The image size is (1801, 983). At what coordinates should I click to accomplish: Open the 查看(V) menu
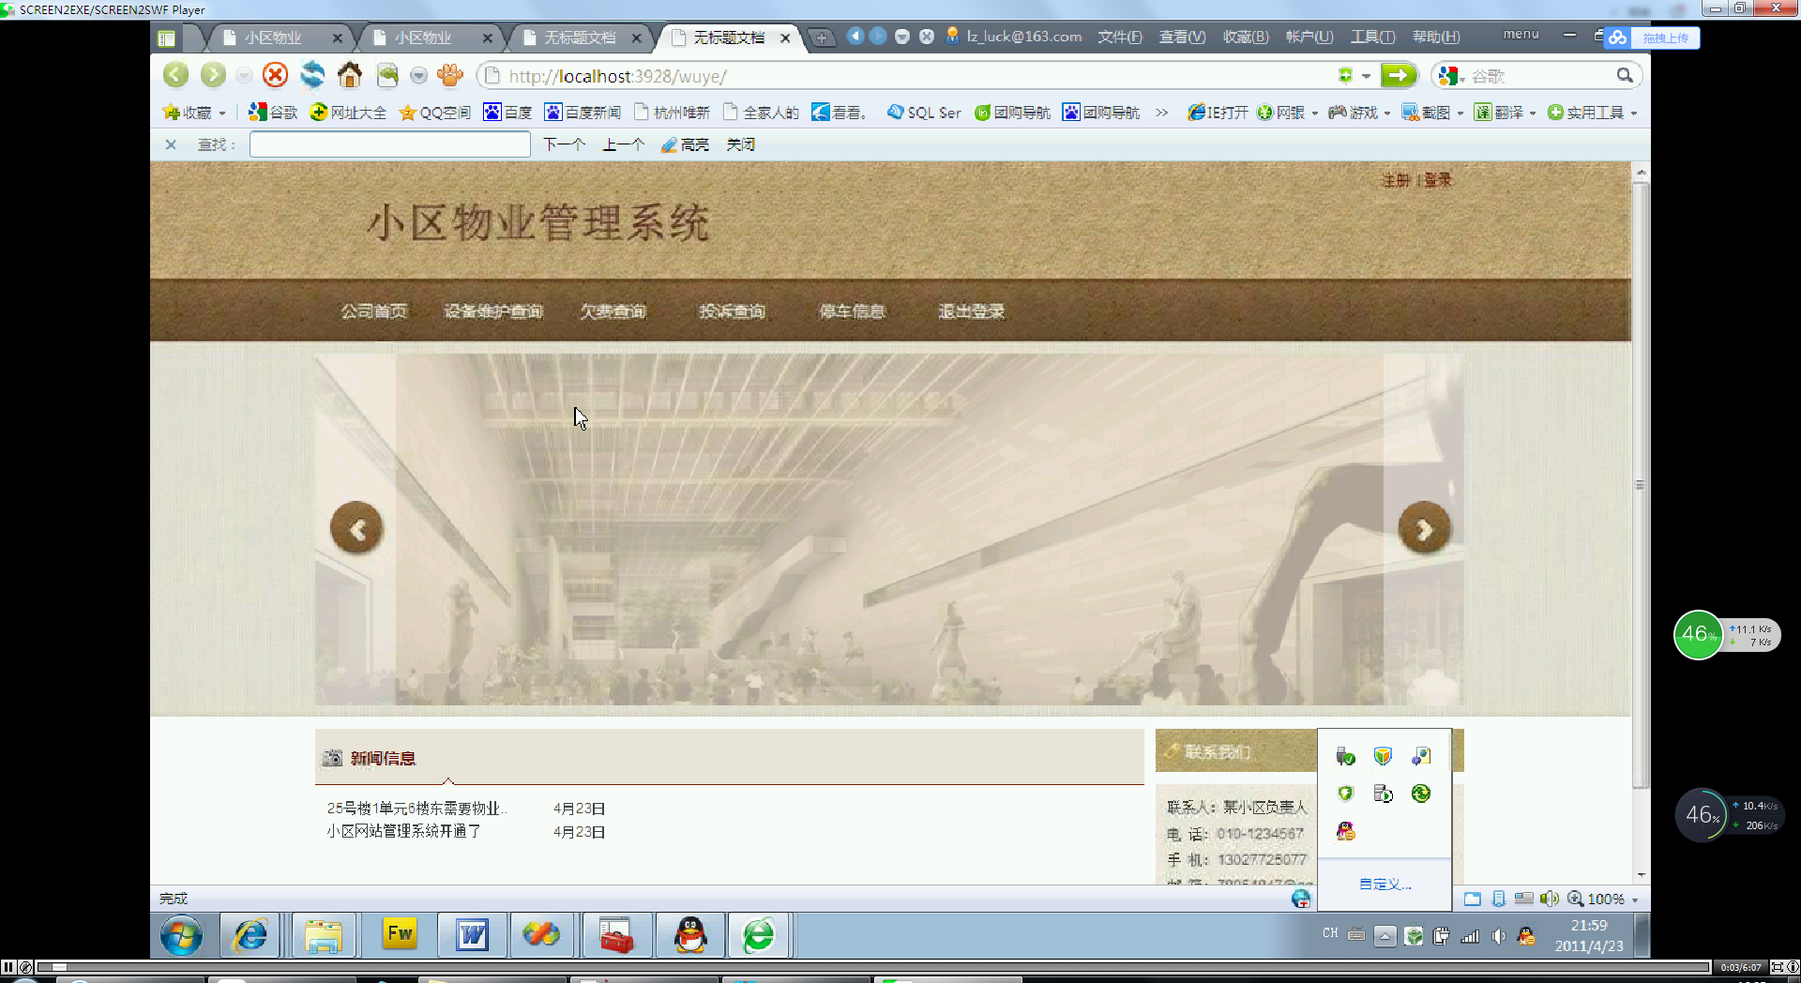click(x=1182, y=37)
